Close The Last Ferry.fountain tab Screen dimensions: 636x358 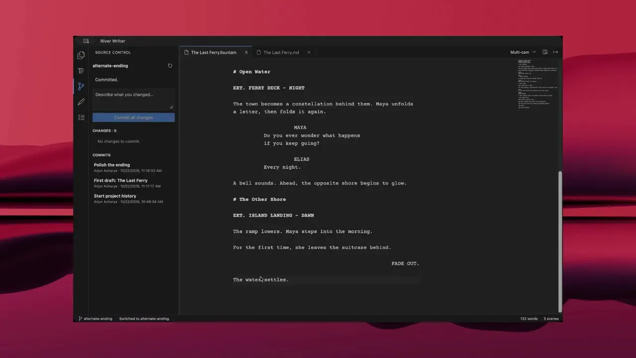[246, 52]
